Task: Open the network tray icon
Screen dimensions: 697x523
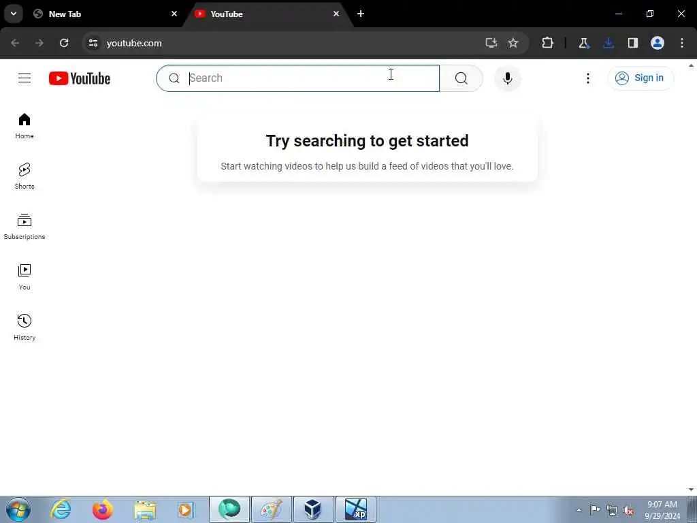Action: click(x=612, y=510)
